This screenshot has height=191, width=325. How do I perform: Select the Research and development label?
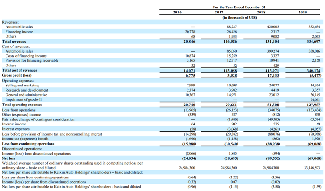pyautogui.click(x=27, y=90)
